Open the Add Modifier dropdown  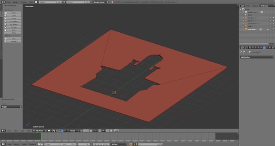coord(257,57)
